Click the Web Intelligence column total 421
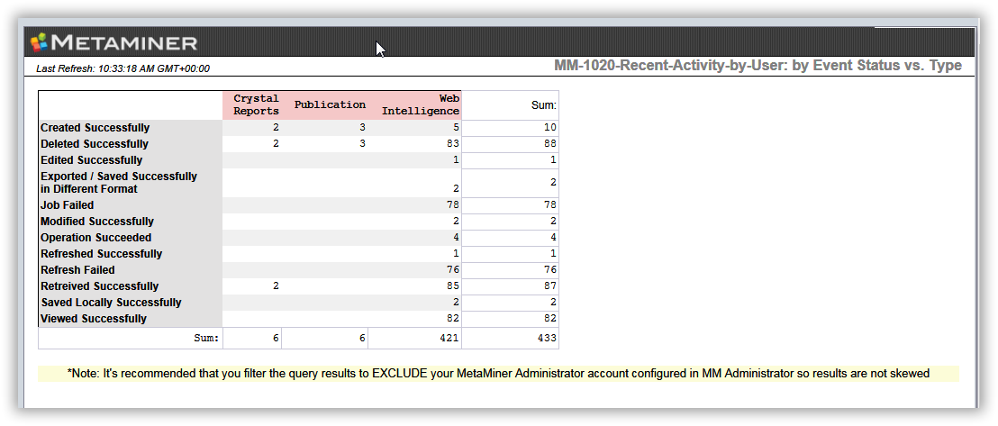 pyautogui.click(x=449, y=338)
